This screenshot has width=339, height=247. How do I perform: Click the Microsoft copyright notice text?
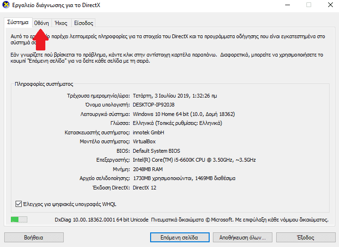point(240,220)
